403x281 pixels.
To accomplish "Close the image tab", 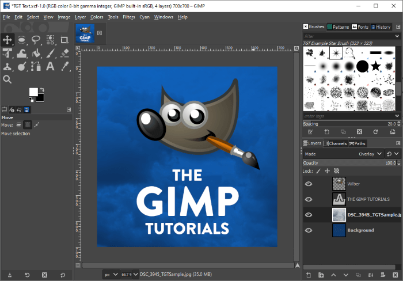I will 100,33.
